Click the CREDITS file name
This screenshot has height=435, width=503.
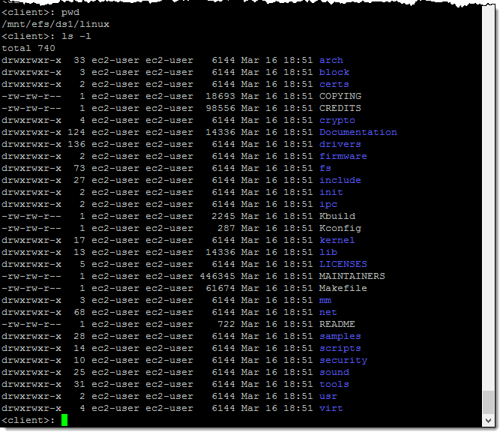coord(340,108)
